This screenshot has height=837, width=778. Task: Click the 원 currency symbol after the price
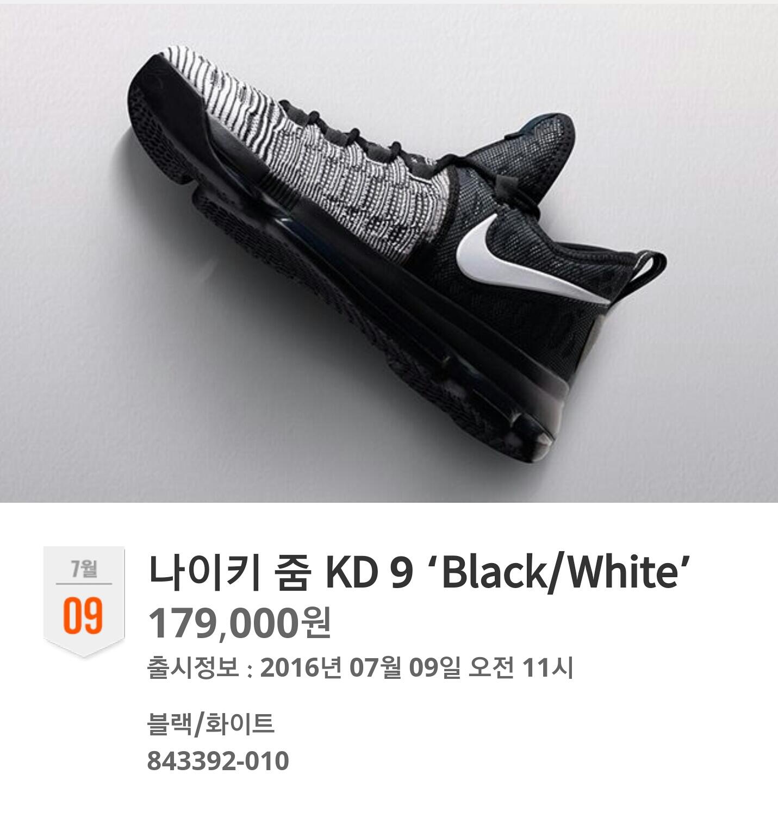click(x=315, y=623)
